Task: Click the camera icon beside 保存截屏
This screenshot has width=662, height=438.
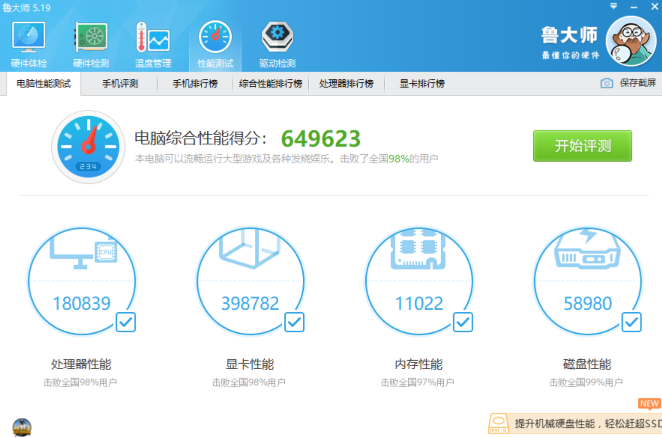Action: 607,83
